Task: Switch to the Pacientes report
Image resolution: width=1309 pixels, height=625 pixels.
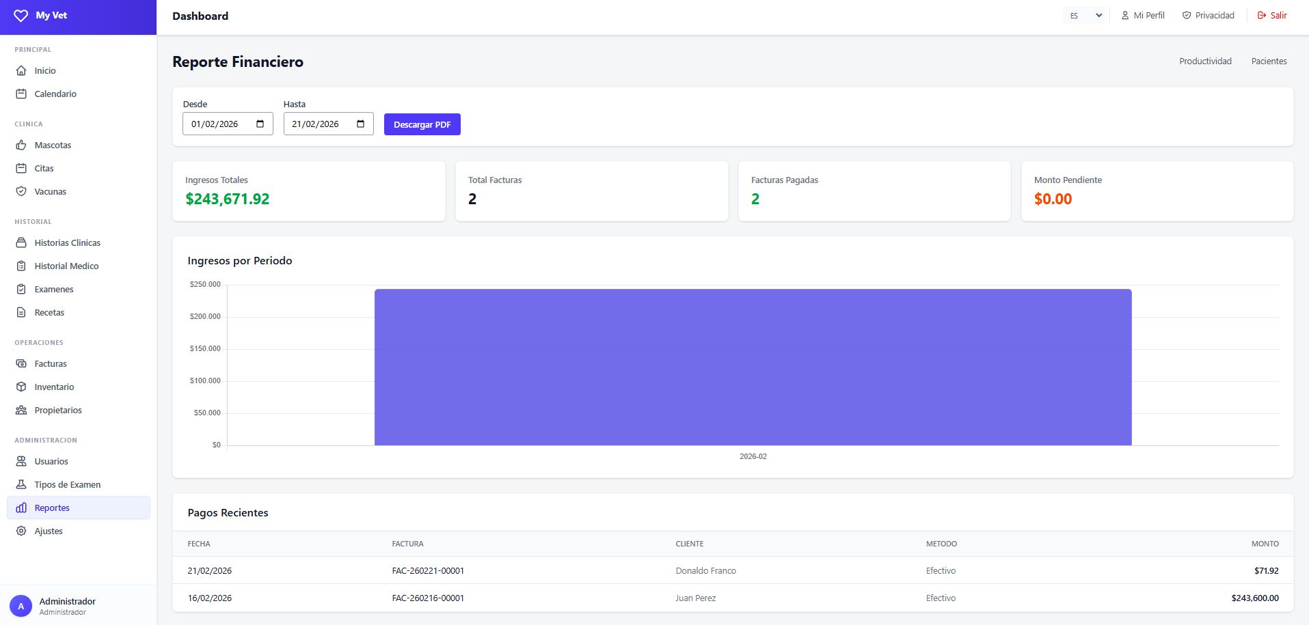Action: pyautogui.click(x=1269, y=61)
